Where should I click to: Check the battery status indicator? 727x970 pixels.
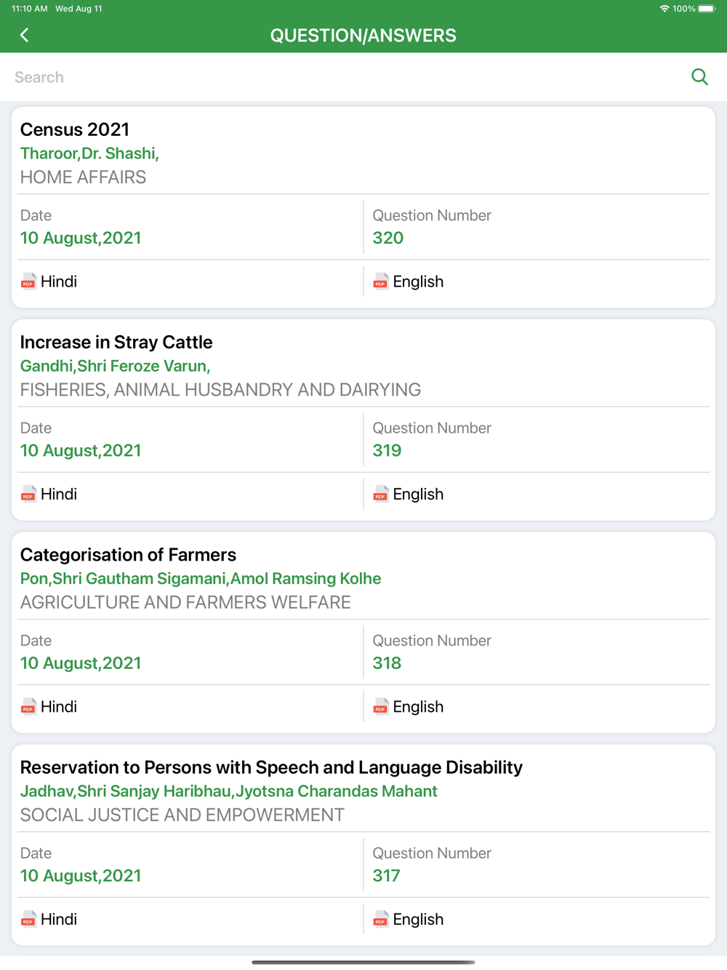click(x=707, y=9)
